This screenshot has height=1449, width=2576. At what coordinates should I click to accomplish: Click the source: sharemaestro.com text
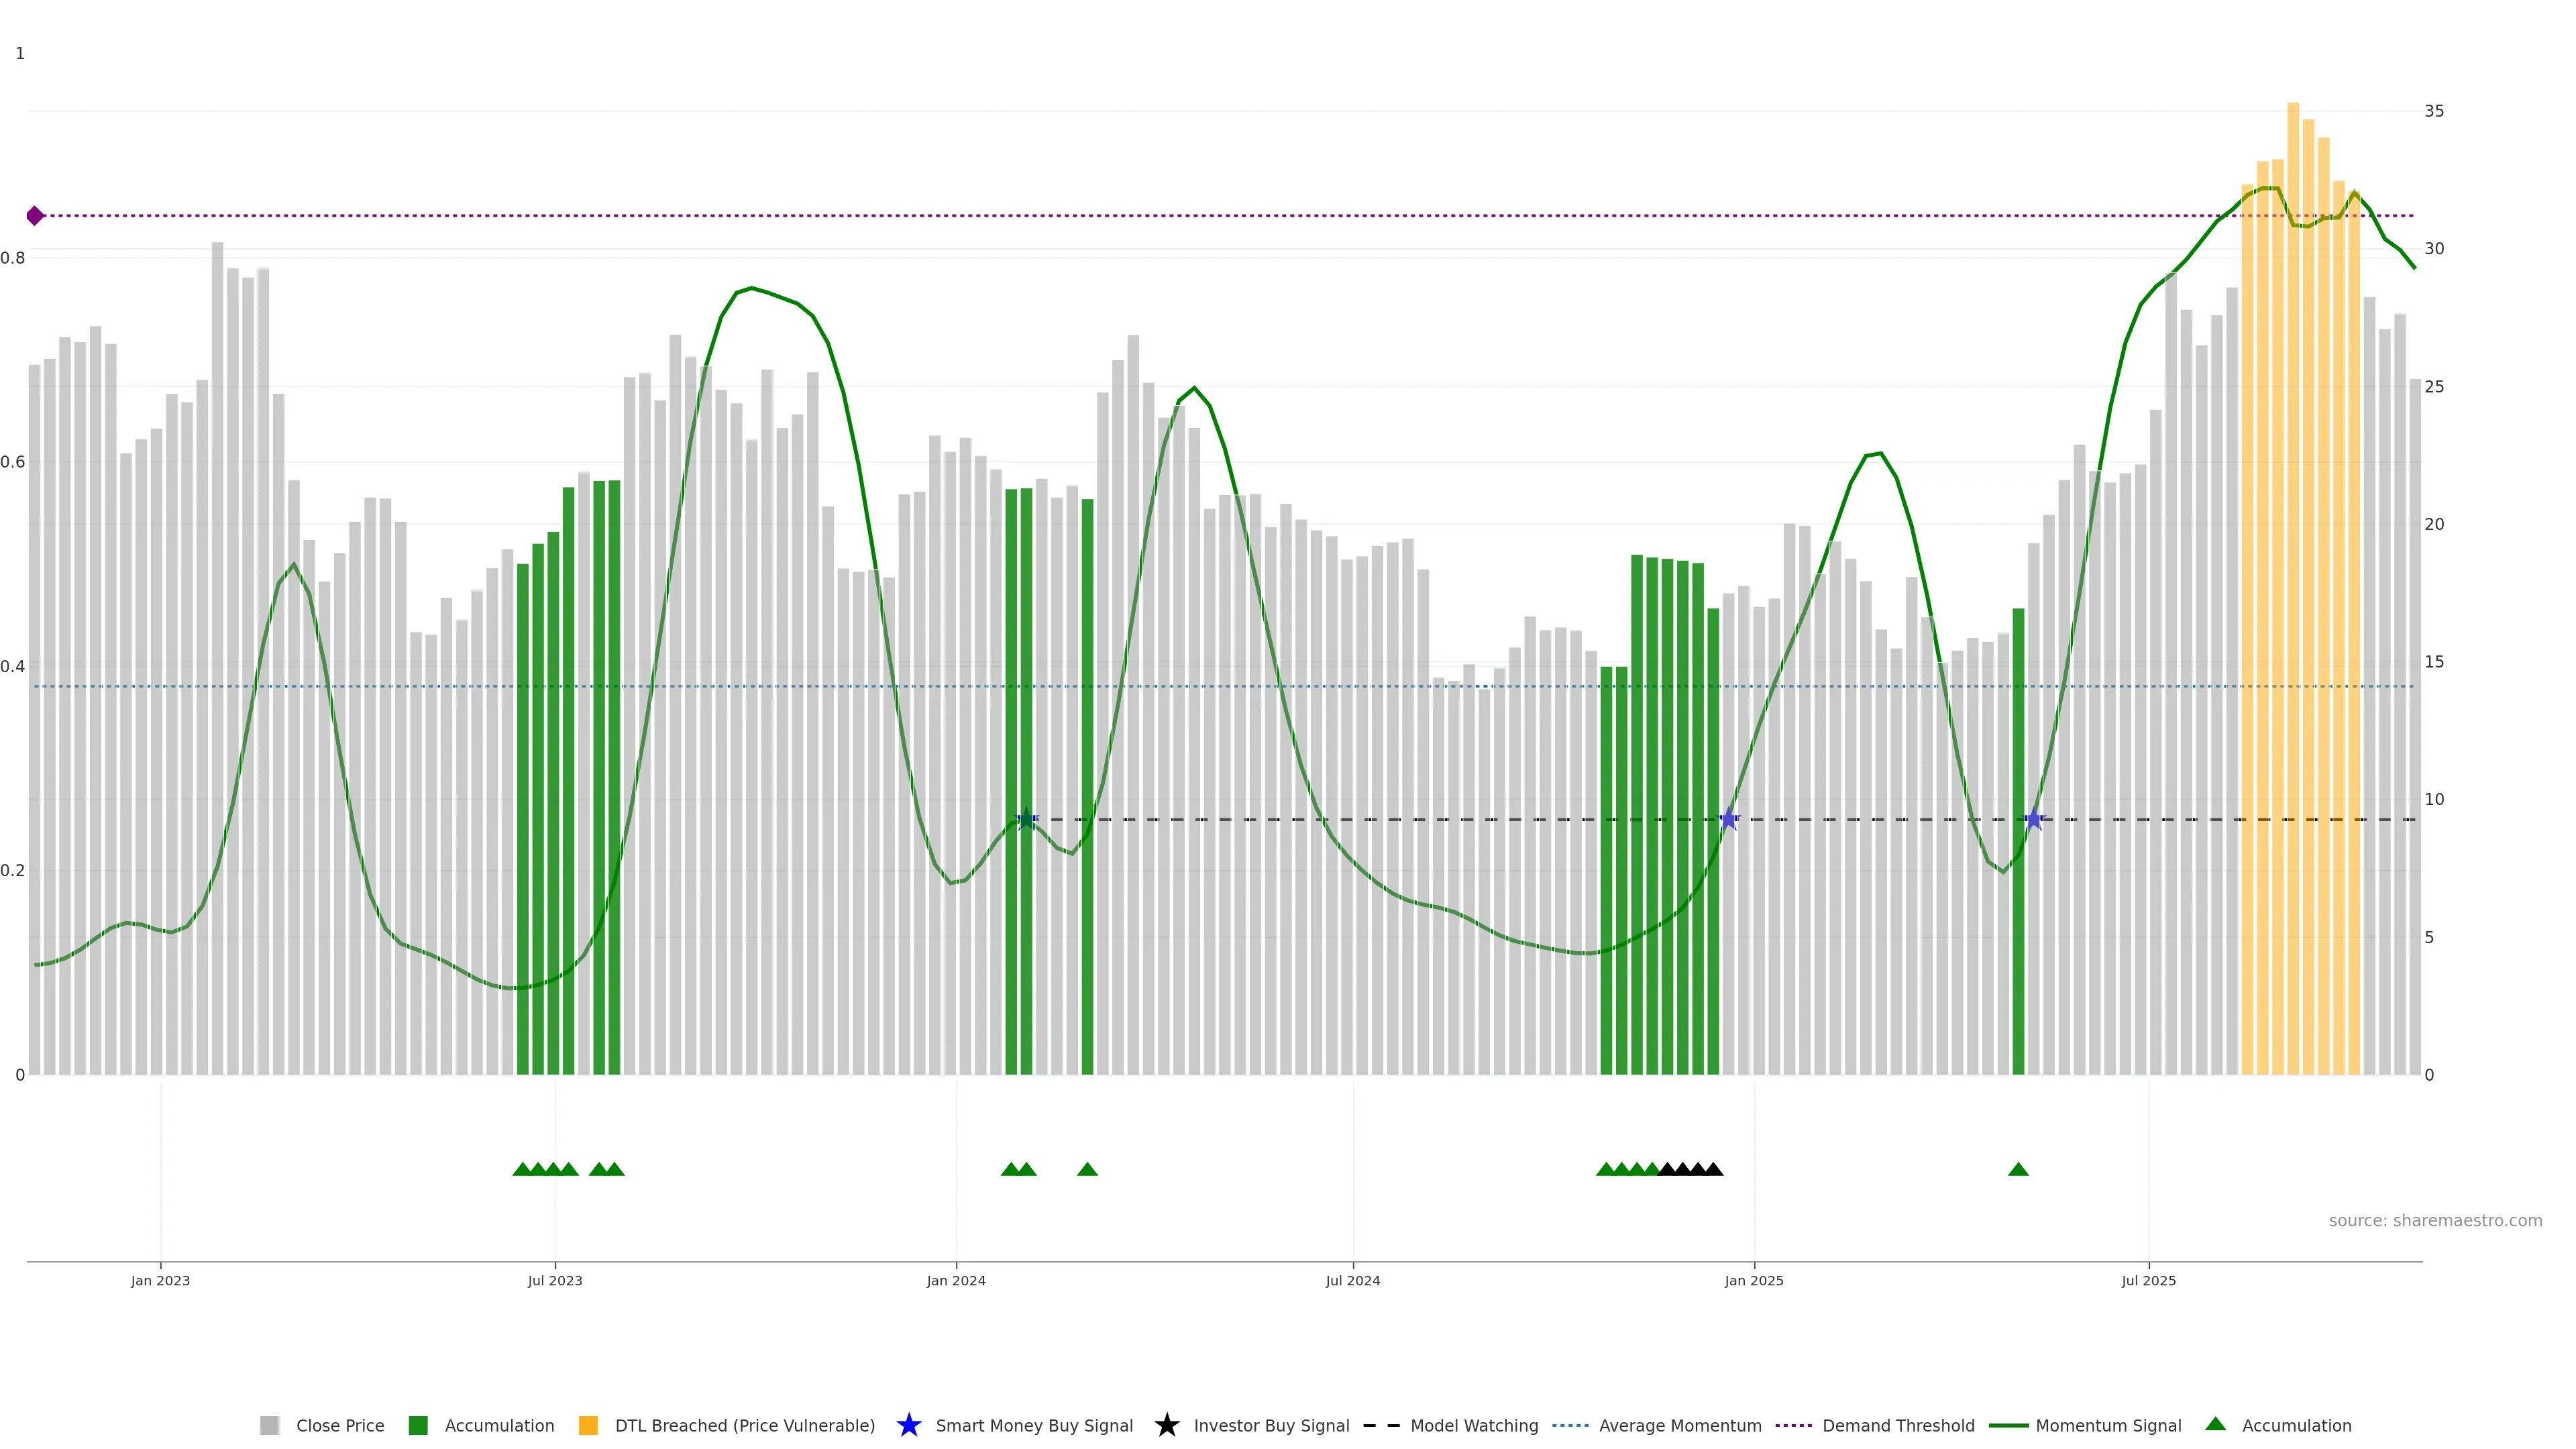[x=2435, y=1221]
